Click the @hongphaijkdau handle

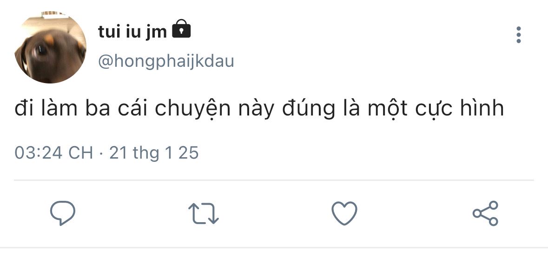[166, 61]
